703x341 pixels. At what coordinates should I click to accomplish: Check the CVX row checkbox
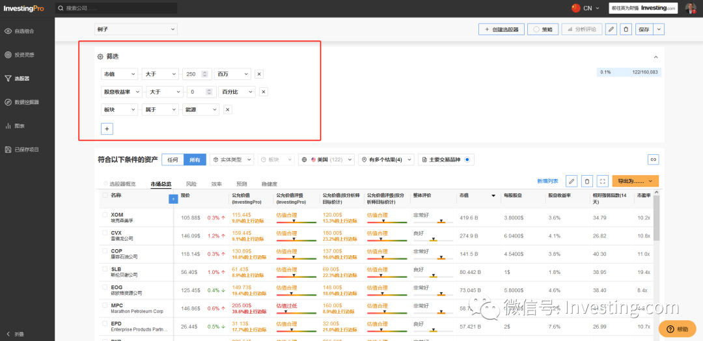(105, 233)
